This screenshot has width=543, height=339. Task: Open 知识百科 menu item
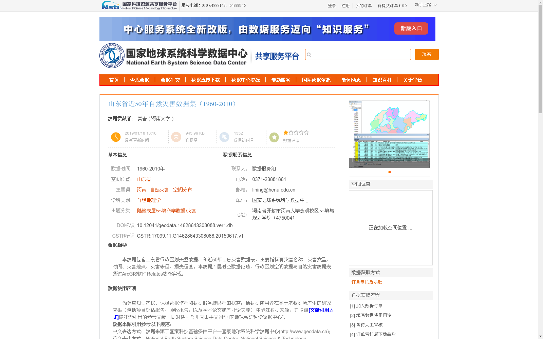coord(382,80)
